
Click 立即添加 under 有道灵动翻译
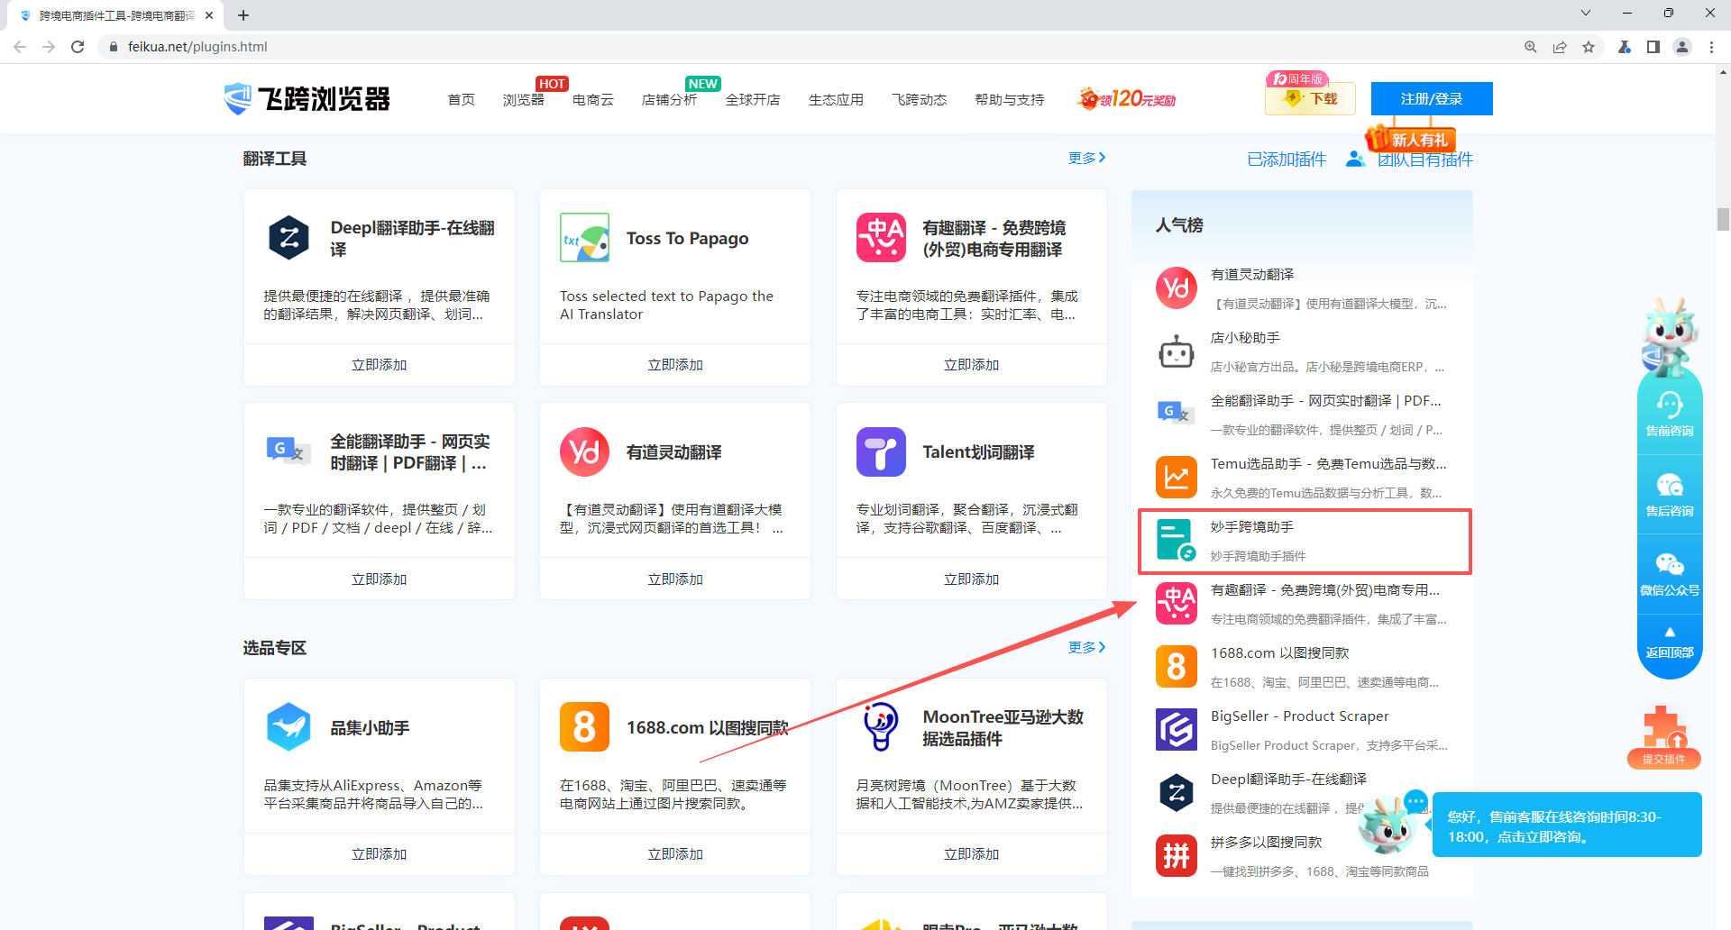coord(675,579)
